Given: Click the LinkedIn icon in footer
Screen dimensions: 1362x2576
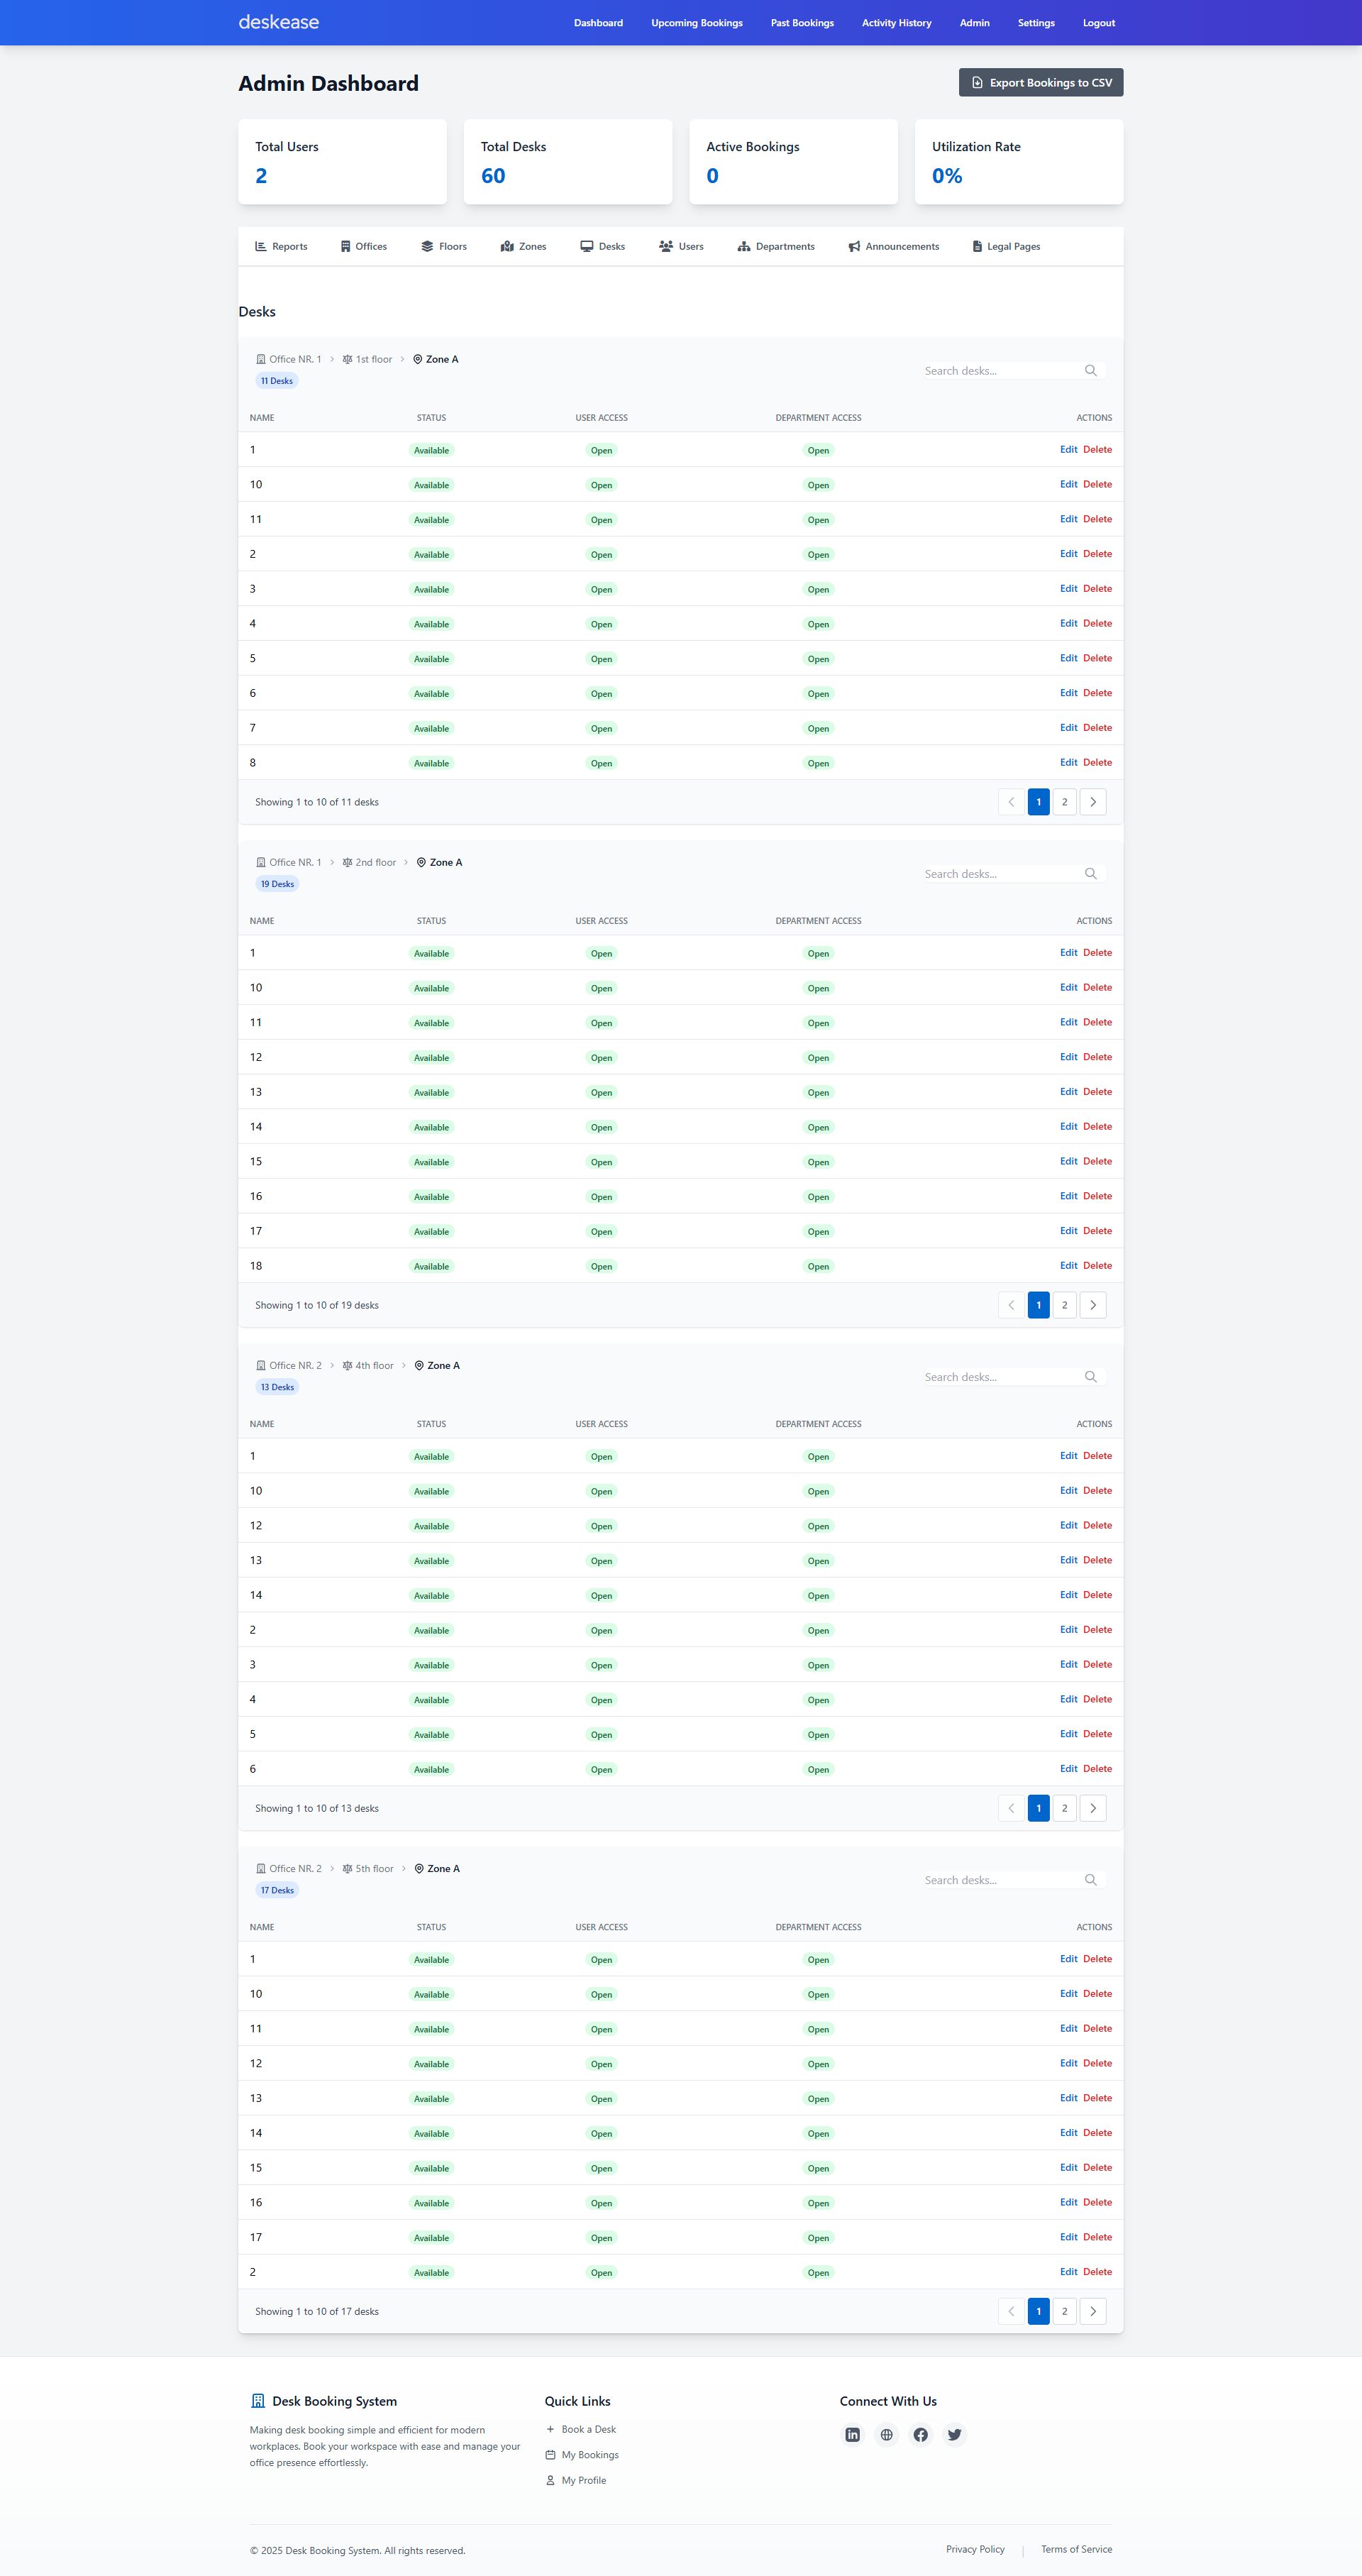Looking at the screenshot, I should [x=853, y=2434].
